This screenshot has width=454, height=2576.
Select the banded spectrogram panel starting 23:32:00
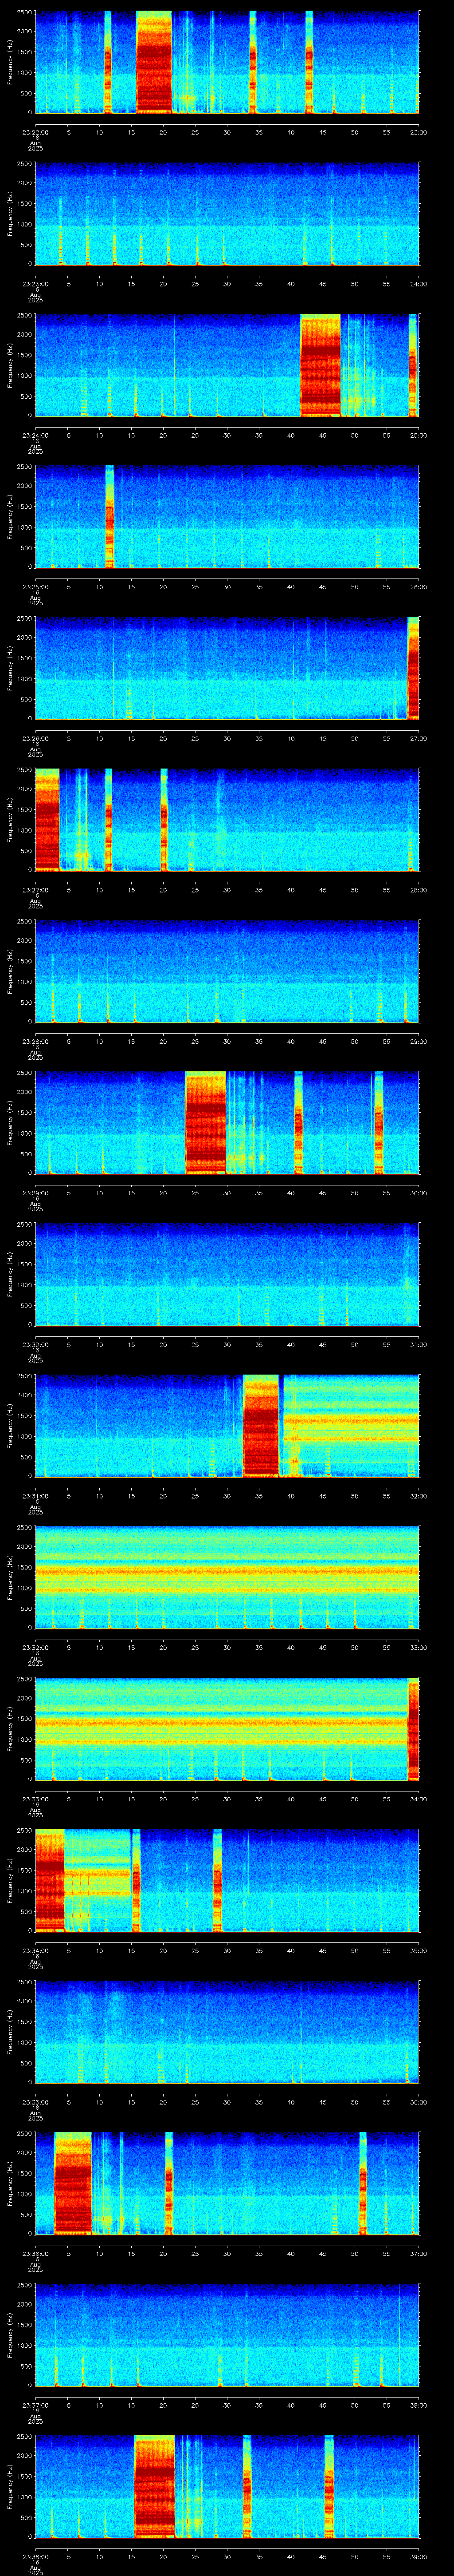pos(227,1577)
